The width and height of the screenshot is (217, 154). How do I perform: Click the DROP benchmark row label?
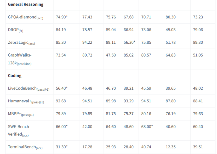pyautogui.click(x=15, y=30)
